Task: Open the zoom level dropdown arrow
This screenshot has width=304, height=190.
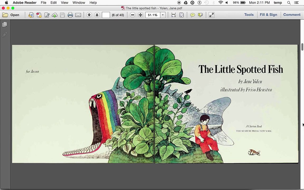Action: click(163, 15)
